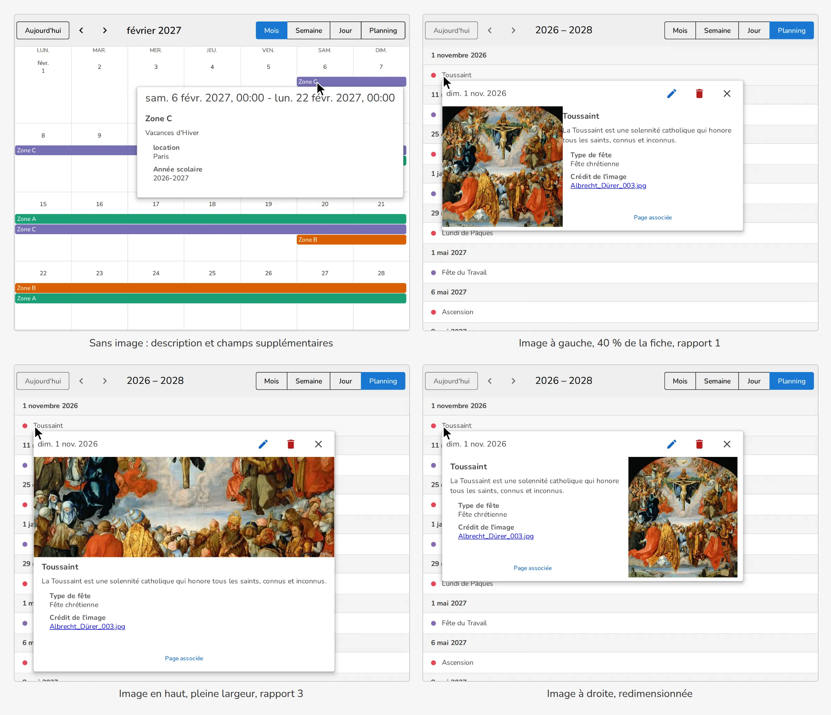Switch février 2027 calendar to Semaine view

coord(309,30)
